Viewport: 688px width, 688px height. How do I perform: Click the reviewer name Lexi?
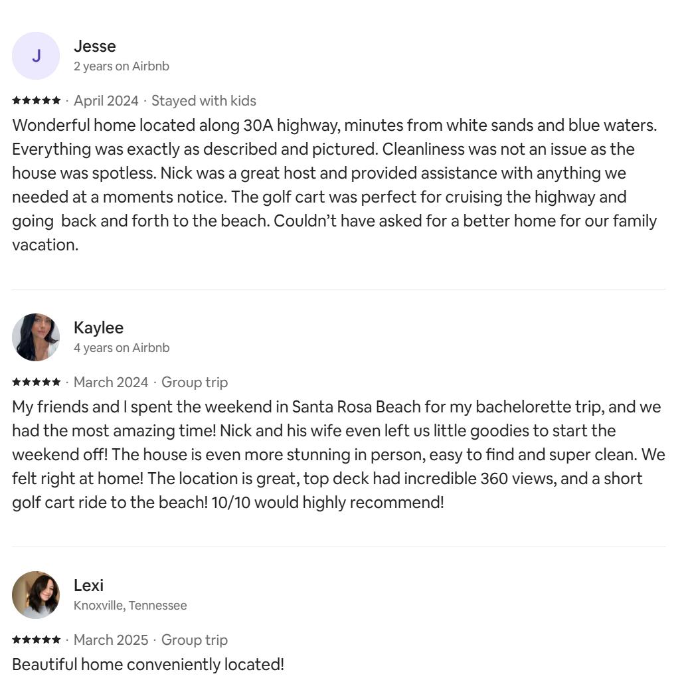click(88, 585)
